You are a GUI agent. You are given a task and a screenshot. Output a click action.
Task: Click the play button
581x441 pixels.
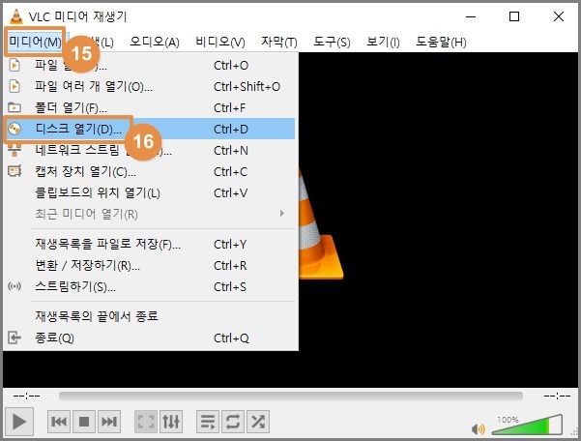tap(19, 422)
